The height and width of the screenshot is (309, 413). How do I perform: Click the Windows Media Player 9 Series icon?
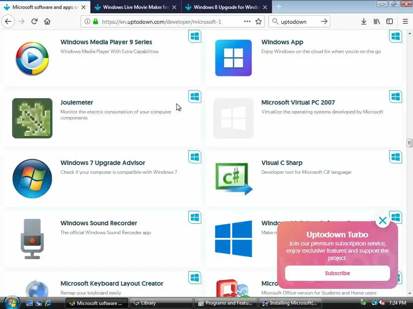click(32, 58)
